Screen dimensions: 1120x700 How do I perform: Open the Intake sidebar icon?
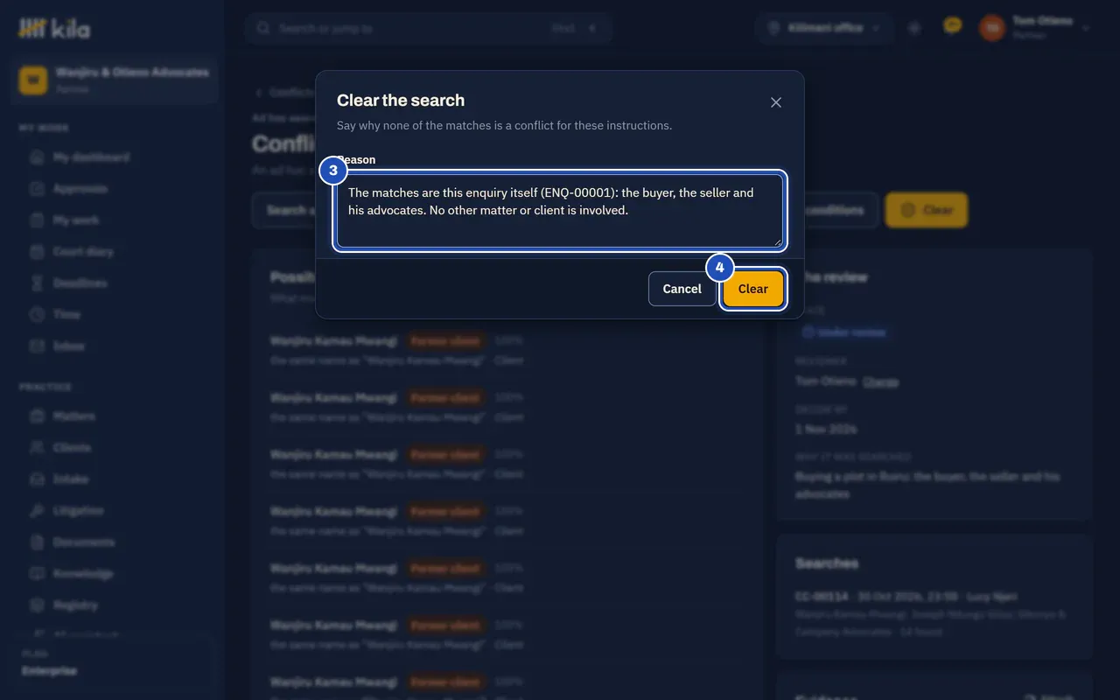tap(37, 479)
